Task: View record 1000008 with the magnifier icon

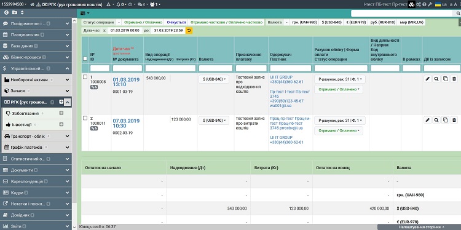Action: coord(436,79)
